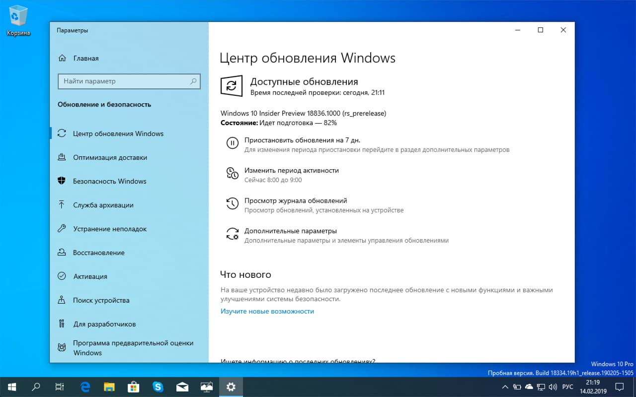Open Изменить период активности settings

click(x=291, y=170)
